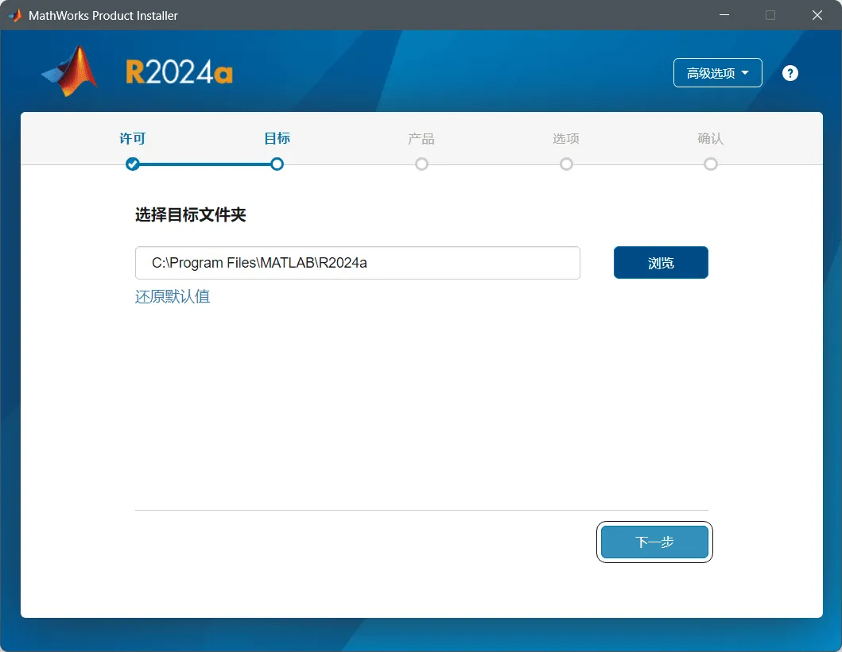Close the MathWorks Product Installer window
Screen dimensions: 842x652
pos(817,15)
